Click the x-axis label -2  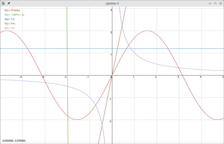[x=65, y=77]
